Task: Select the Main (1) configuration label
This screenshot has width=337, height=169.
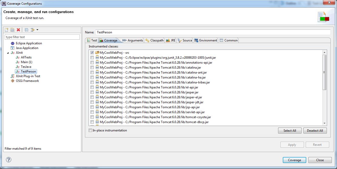Action: coord(27,62)
